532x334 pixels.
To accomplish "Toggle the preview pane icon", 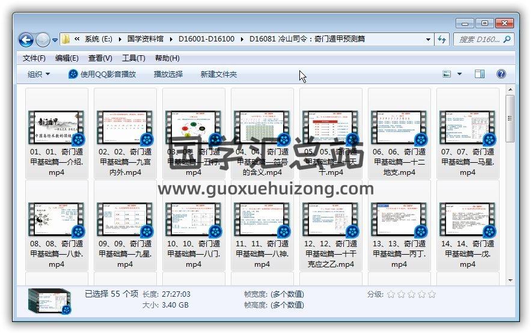I will 480,74.
